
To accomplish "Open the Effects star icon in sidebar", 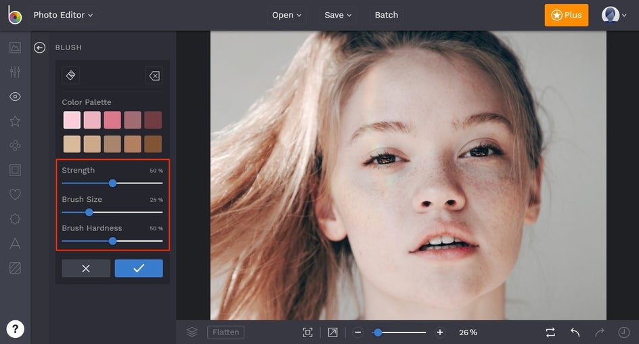I will (15, 121).
